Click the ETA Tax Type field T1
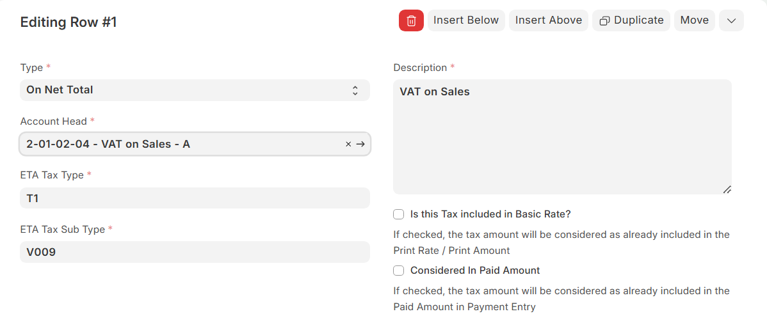This screenshot has height=323, width=767. click(x=195, y=198)
